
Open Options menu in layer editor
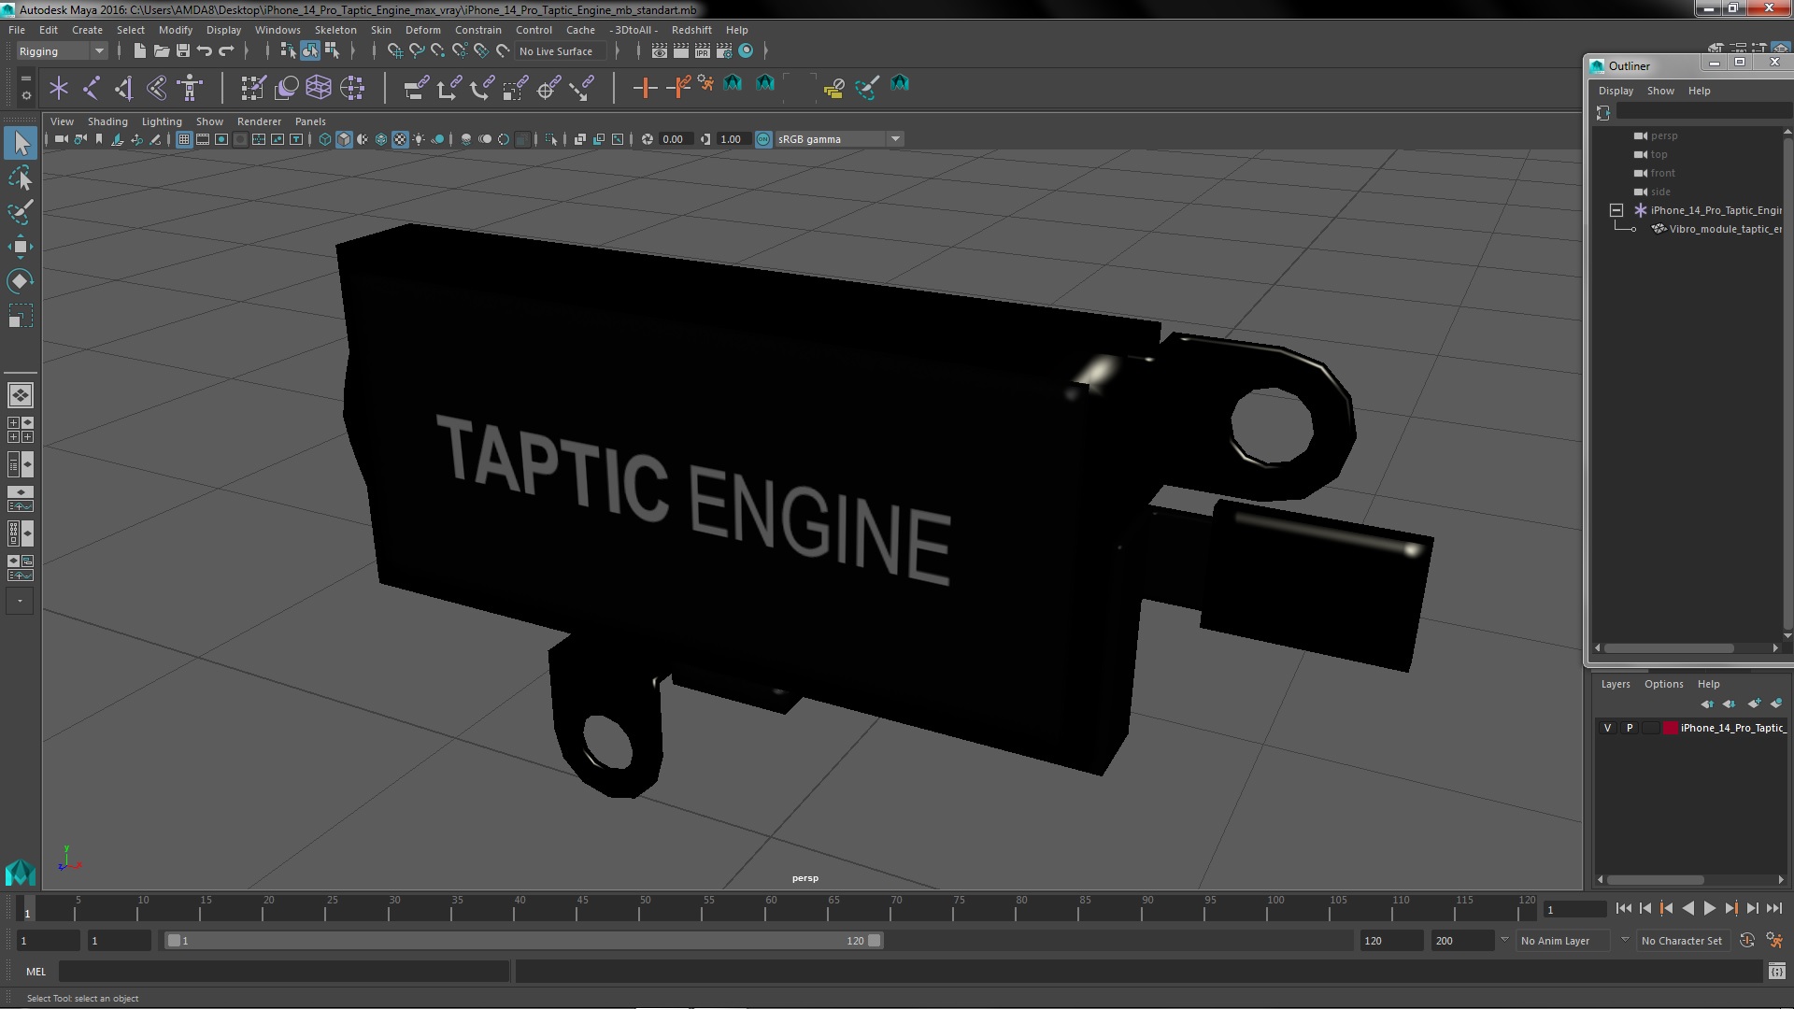(1663, 684)
